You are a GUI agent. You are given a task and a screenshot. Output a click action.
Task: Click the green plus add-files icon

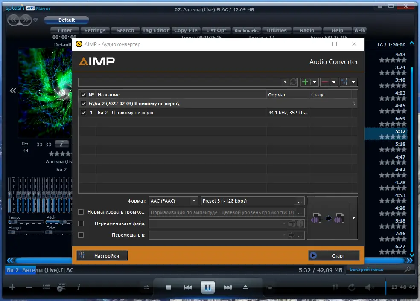pos(305,82)
